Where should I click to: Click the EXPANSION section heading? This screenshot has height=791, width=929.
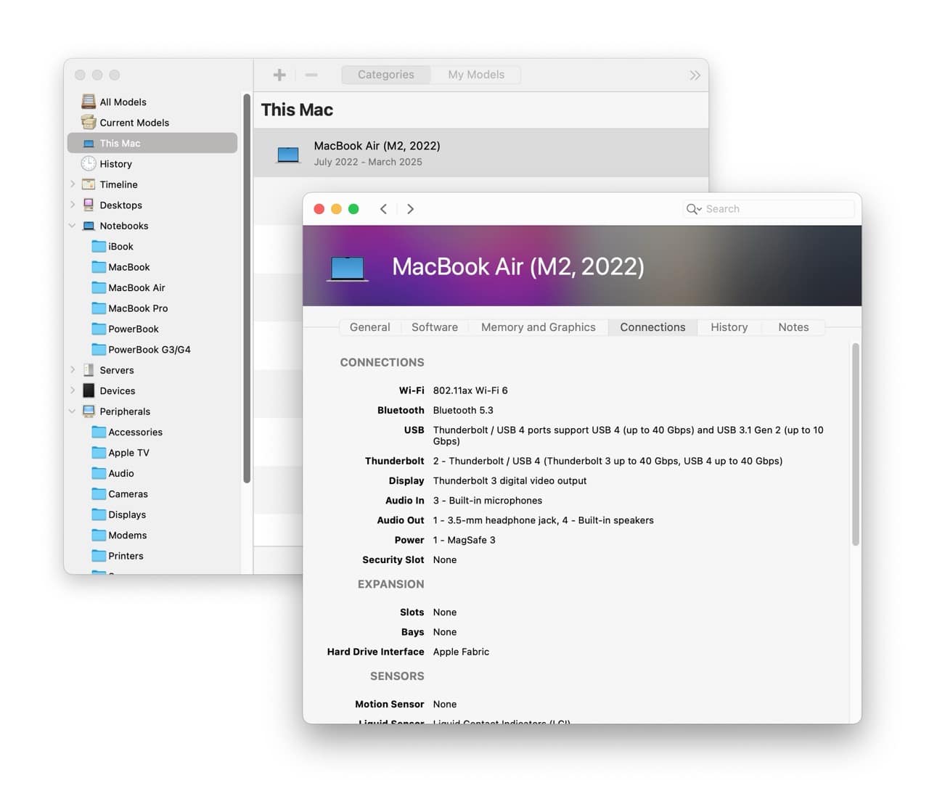point(390,584)
